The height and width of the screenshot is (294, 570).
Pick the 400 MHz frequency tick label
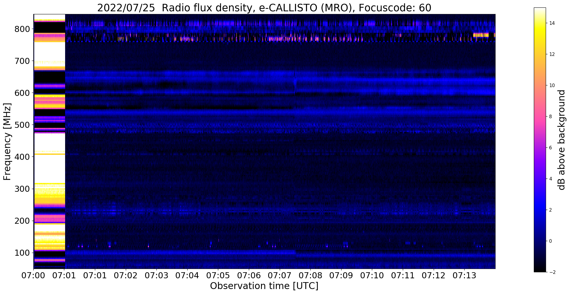point(22,157)
